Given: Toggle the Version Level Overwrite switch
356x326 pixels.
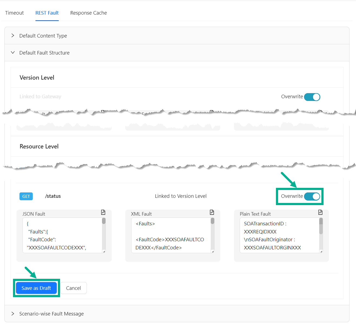Looking at the screenshot, I should click(312, 97).
